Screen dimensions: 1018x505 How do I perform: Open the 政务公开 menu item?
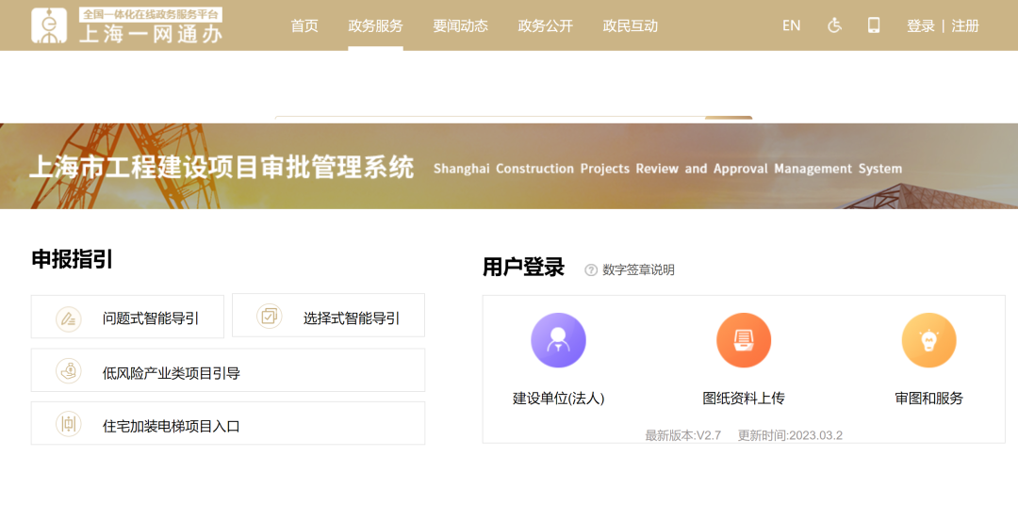(x=545, y=25)
